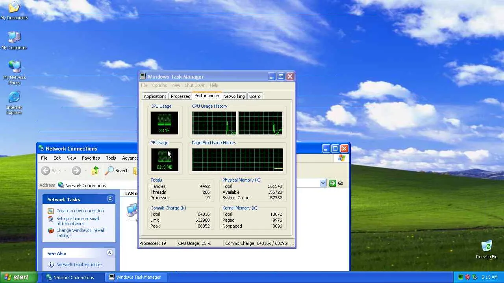Open the Address bar dropdown arrow
504x283 pixels.
(x=323, y=183)
